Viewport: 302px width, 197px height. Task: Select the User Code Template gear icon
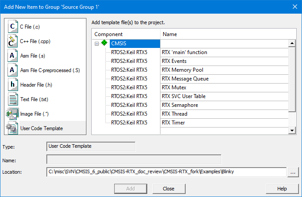12,128
